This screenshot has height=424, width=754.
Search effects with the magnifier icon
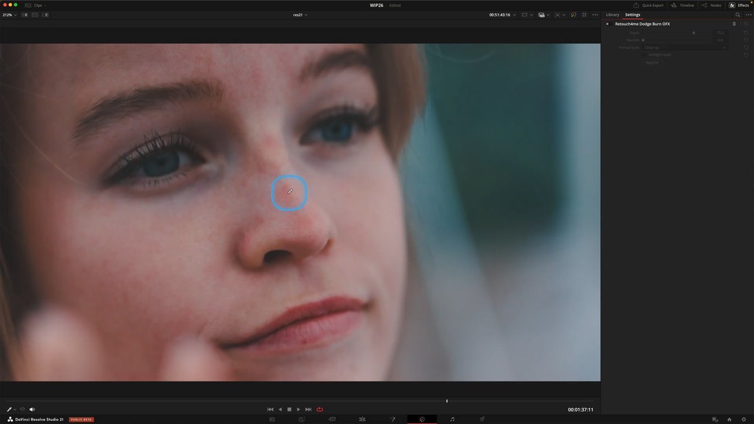click(x=738, y=14)
